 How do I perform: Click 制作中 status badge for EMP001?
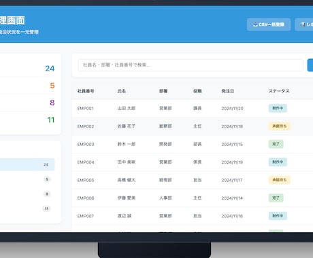[x=278, y=108]
